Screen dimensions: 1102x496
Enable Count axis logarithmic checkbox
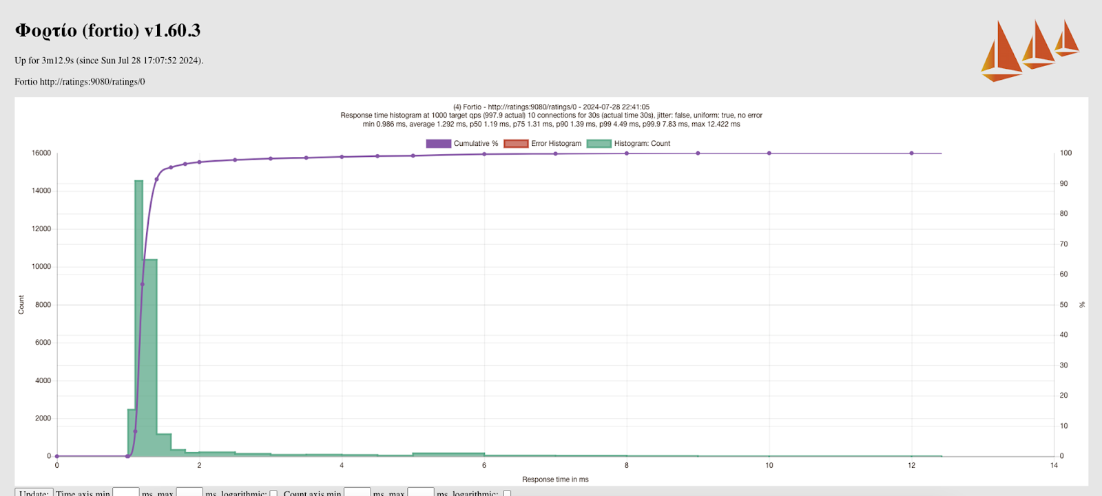pyautogui.click(x=507, y=493)
